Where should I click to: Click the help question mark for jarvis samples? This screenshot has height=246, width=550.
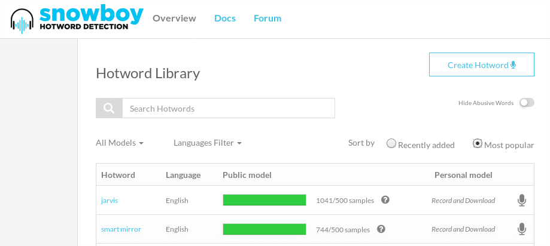[385, 200]
